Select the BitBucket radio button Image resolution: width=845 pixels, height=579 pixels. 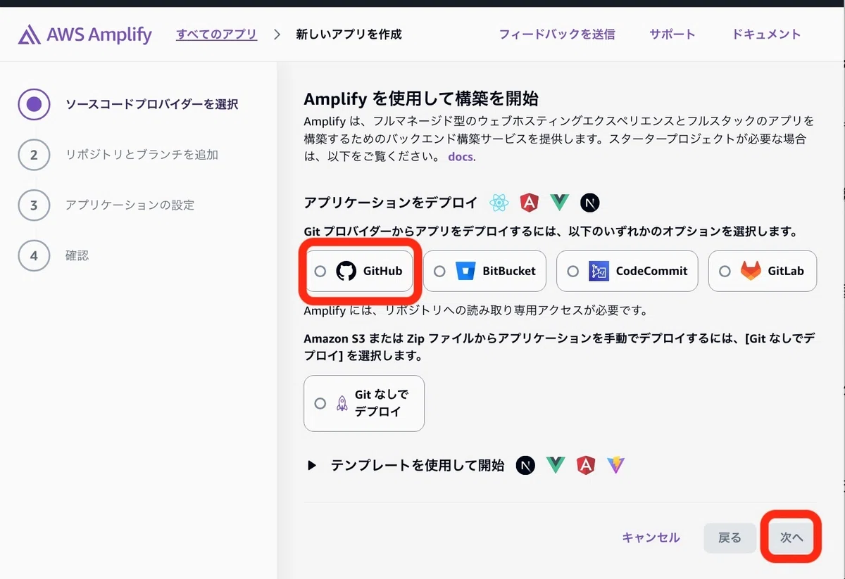[x=439, y=271]
